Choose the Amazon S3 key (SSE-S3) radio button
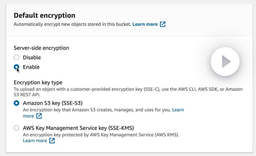Viewport: 256px width, 156px height. coord(17,103)
